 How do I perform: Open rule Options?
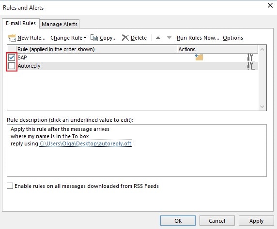[x=233, y=38]
